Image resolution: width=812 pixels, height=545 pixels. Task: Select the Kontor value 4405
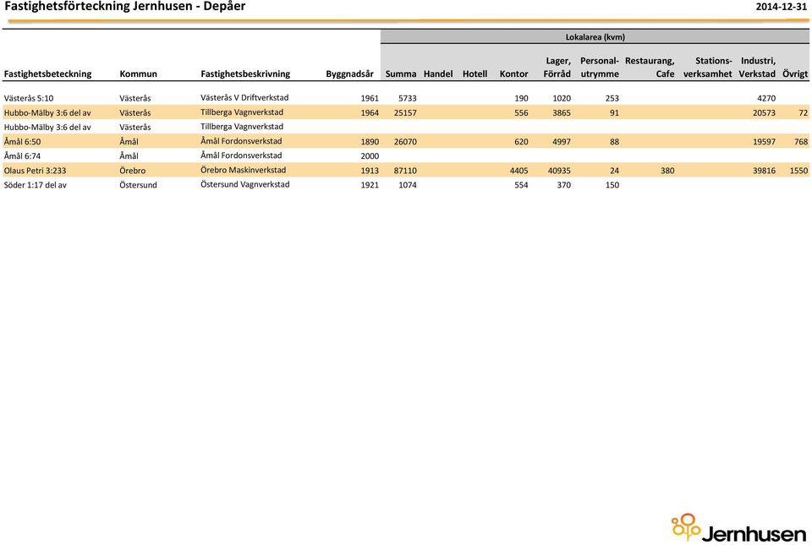point(519,171)
